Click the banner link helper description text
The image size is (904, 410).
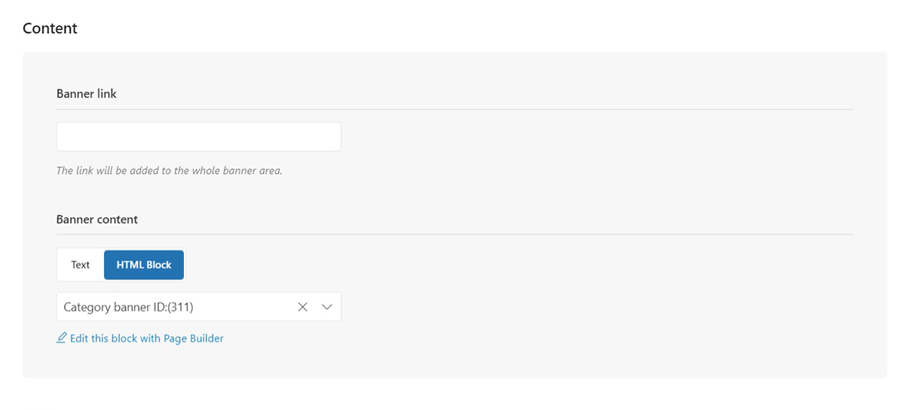click(x=169, y=171)
